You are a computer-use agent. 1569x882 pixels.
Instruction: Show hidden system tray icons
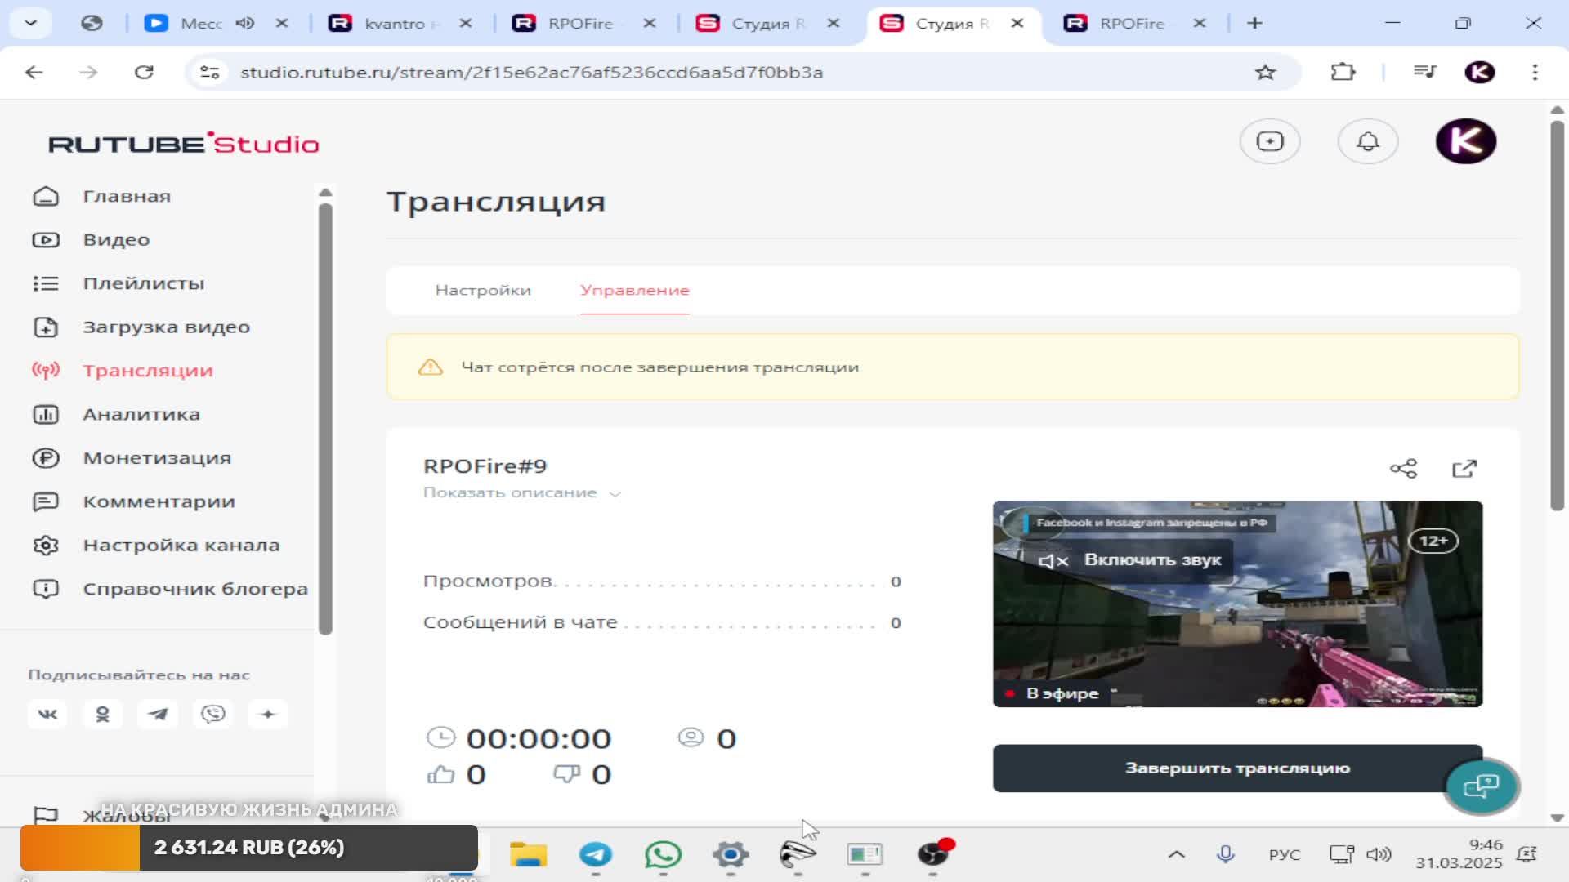tap(1176, 854)
